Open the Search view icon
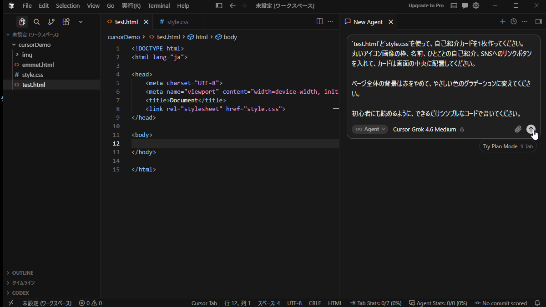The width and height of the screenshot is (546, 307). (x=37, y=22)
